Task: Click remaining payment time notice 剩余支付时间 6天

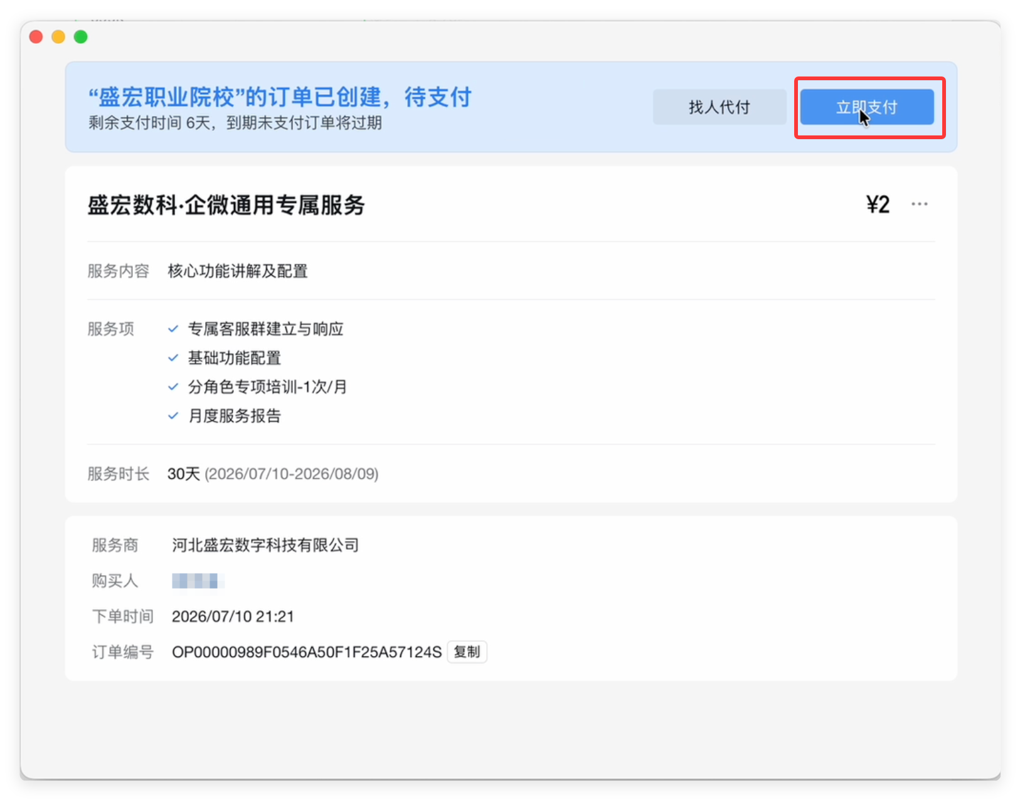Action: [x=235, y=123]
